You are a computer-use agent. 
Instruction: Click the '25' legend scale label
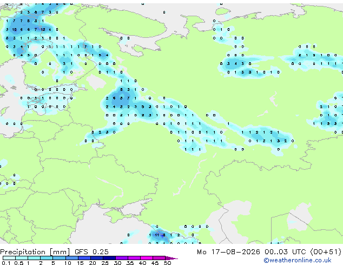[x=105, y=263]
